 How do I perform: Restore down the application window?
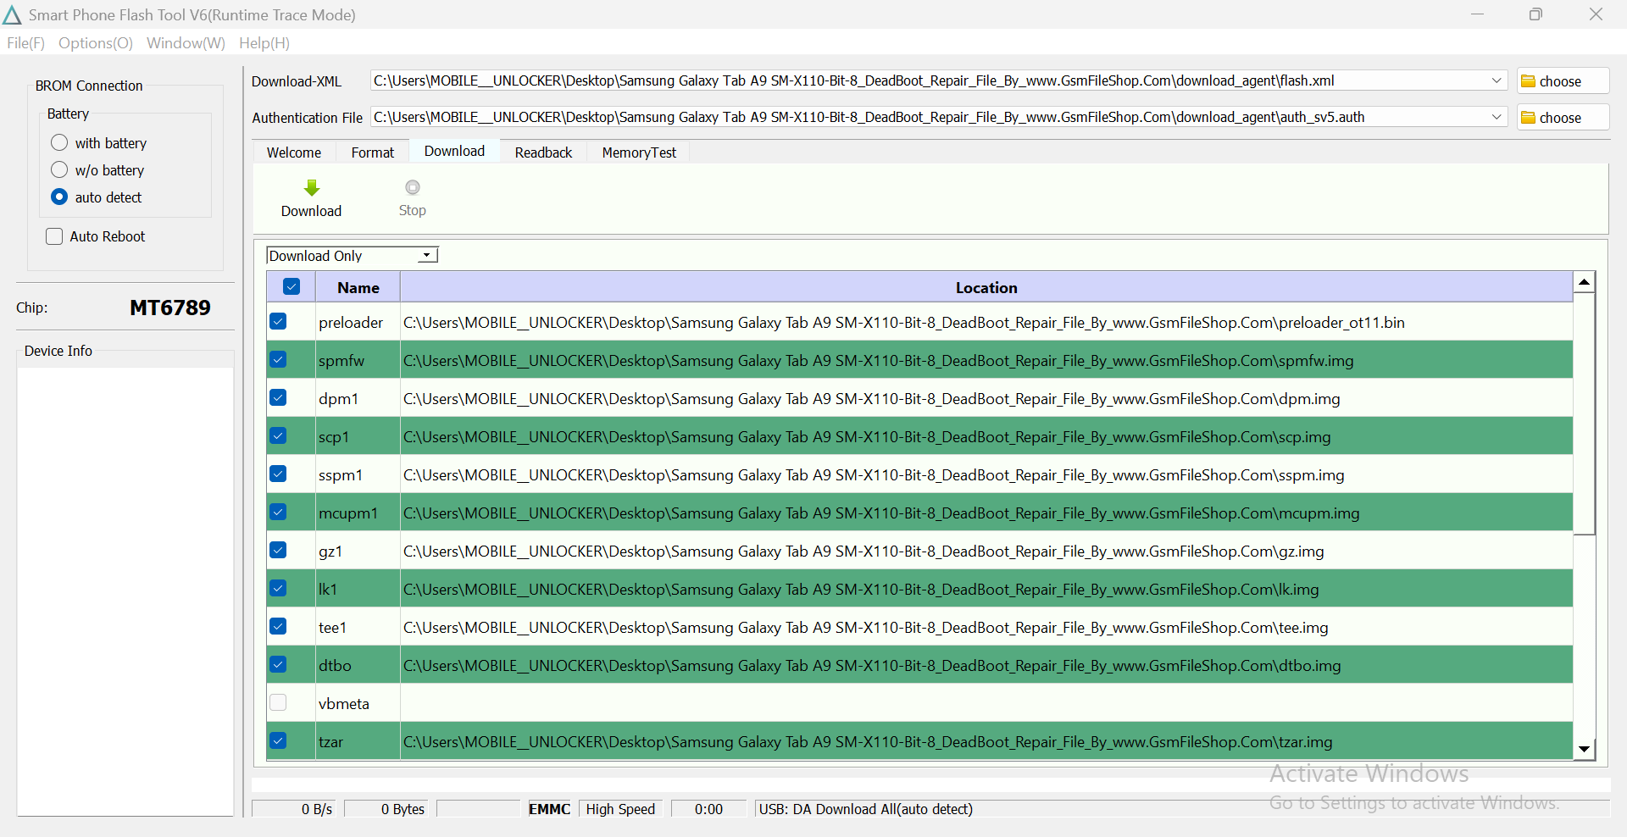[x=1535, y=14]
